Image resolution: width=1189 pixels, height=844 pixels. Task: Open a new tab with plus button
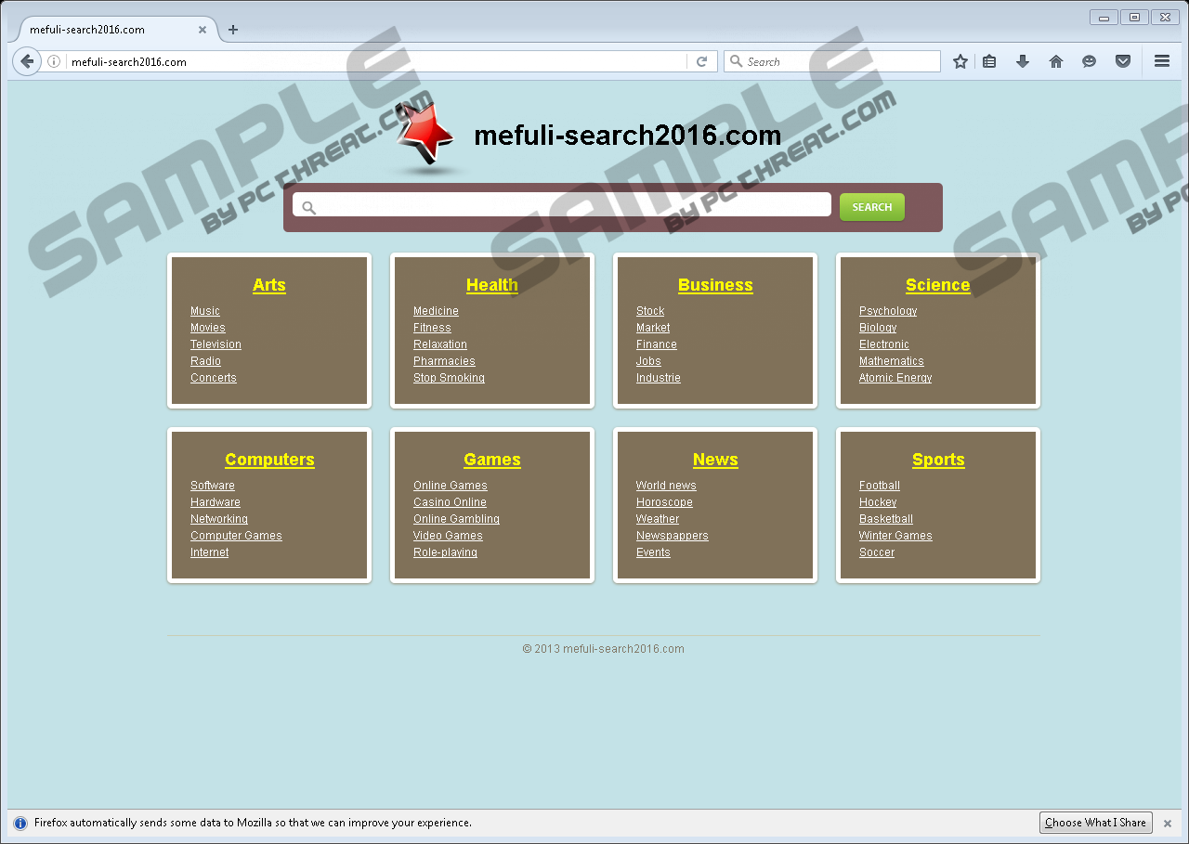pos(232,30)
